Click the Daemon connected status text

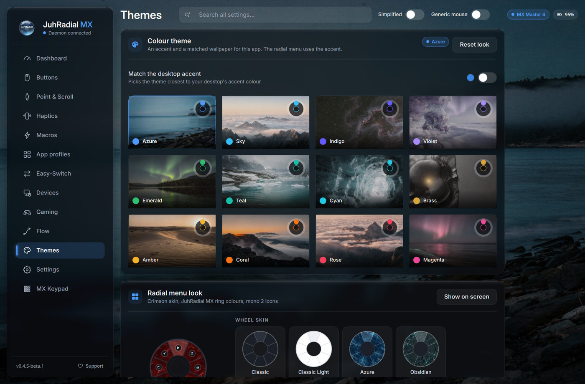(69, 33)
